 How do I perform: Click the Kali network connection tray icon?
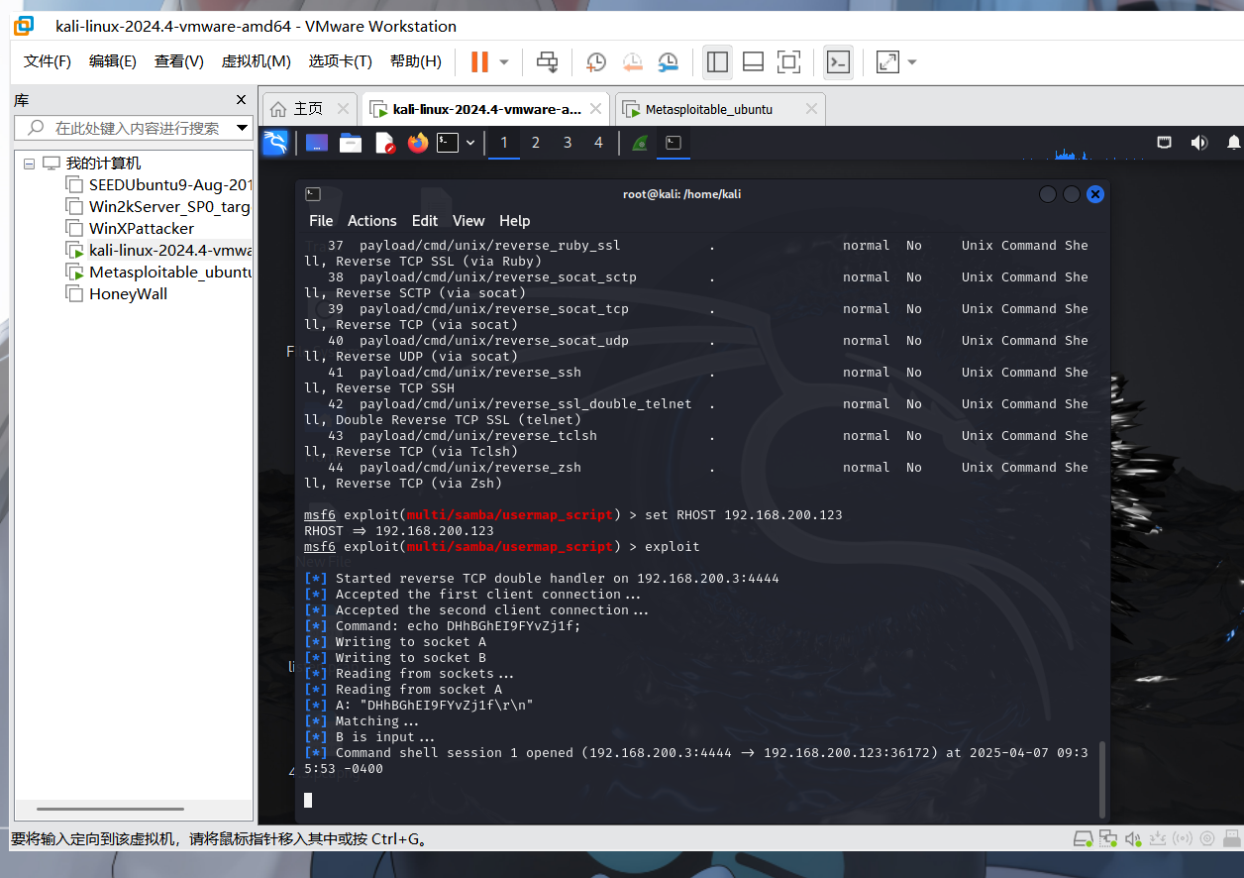coord(1165,143)
